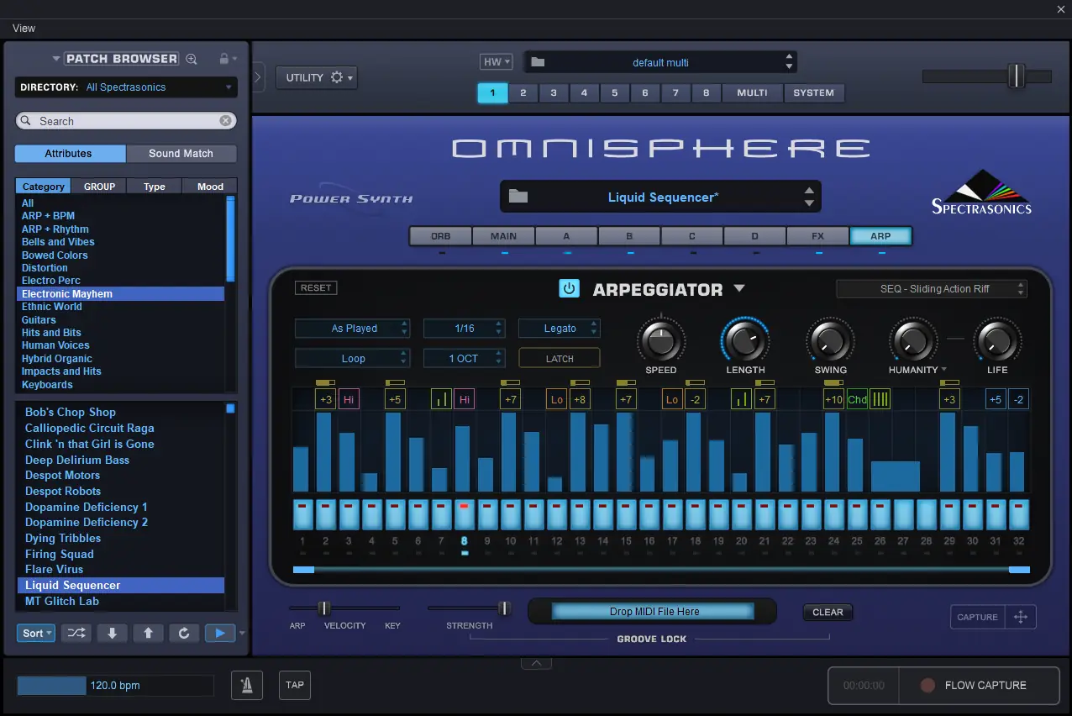This screenshot has width=1072, height=716.
Task: Open the ARPEGGIATOR title menu triangle
Action: point(739,288)
